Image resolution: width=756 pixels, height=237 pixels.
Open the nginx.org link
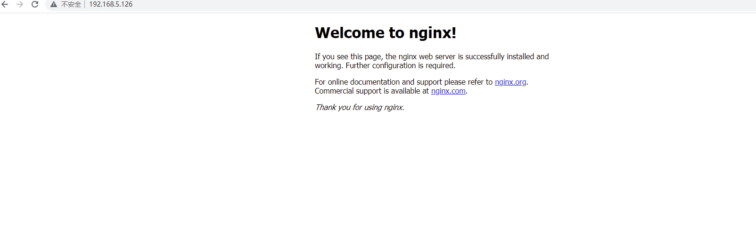[510, 82]
